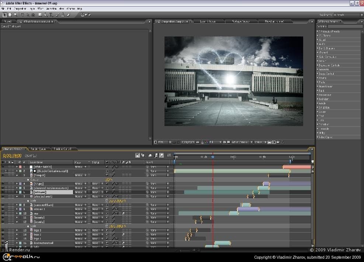Open the Composition menu
364x262 pixels.
[x=20, y=8]
